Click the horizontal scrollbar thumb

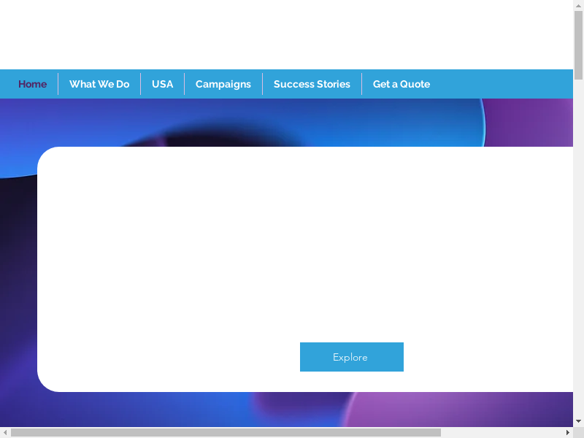point(225,432)
